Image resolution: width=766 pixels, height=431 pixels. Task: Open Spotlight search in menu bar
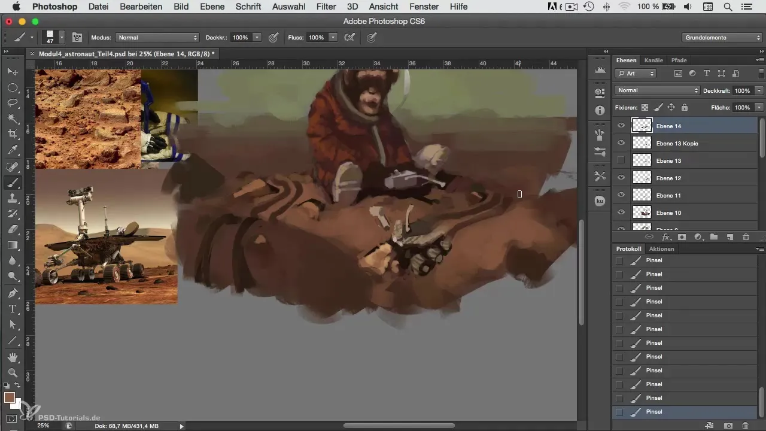tap(727, 7)
